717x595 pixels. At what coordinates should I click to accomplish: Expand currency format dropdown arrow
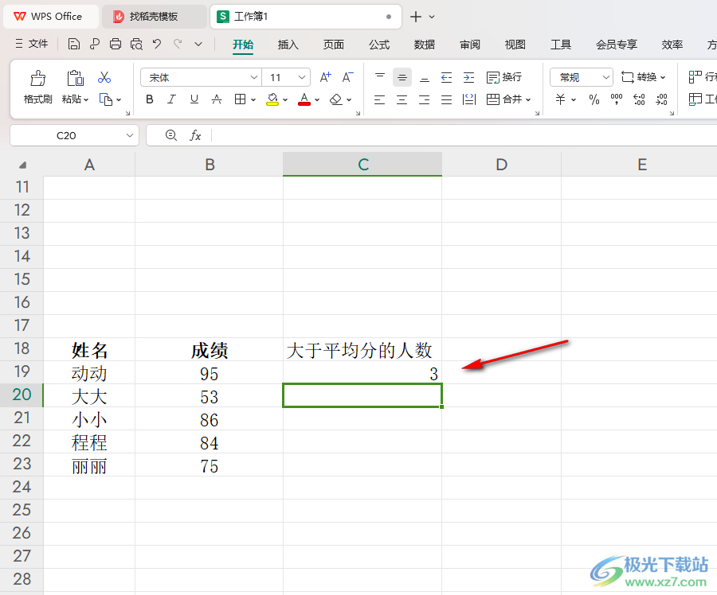(x=574, y=99)
